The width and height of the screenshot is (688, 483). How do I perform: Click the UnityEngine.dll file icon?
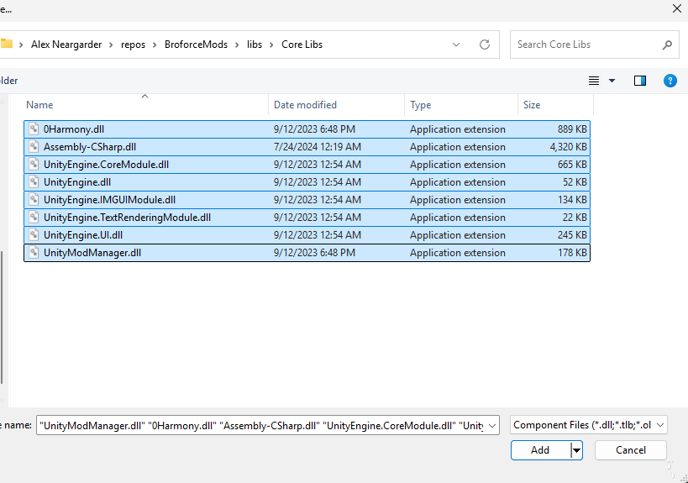click(x=34, y=182)
